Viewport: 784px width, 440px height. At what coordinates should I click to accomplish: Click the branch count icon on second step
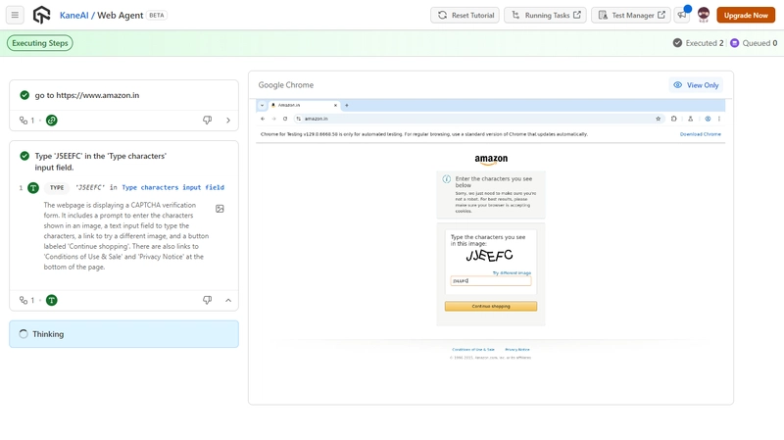(24, 300)
